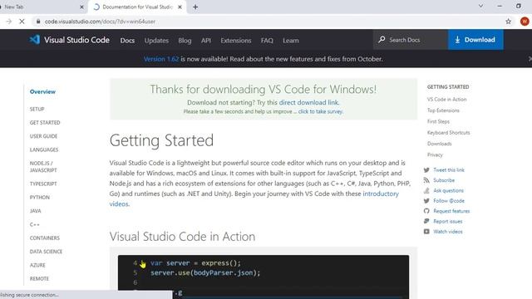Dismiss the version announcement banner
Image resolution: width=532 pixels, height=299 pixels.
[x=530, y=59]
